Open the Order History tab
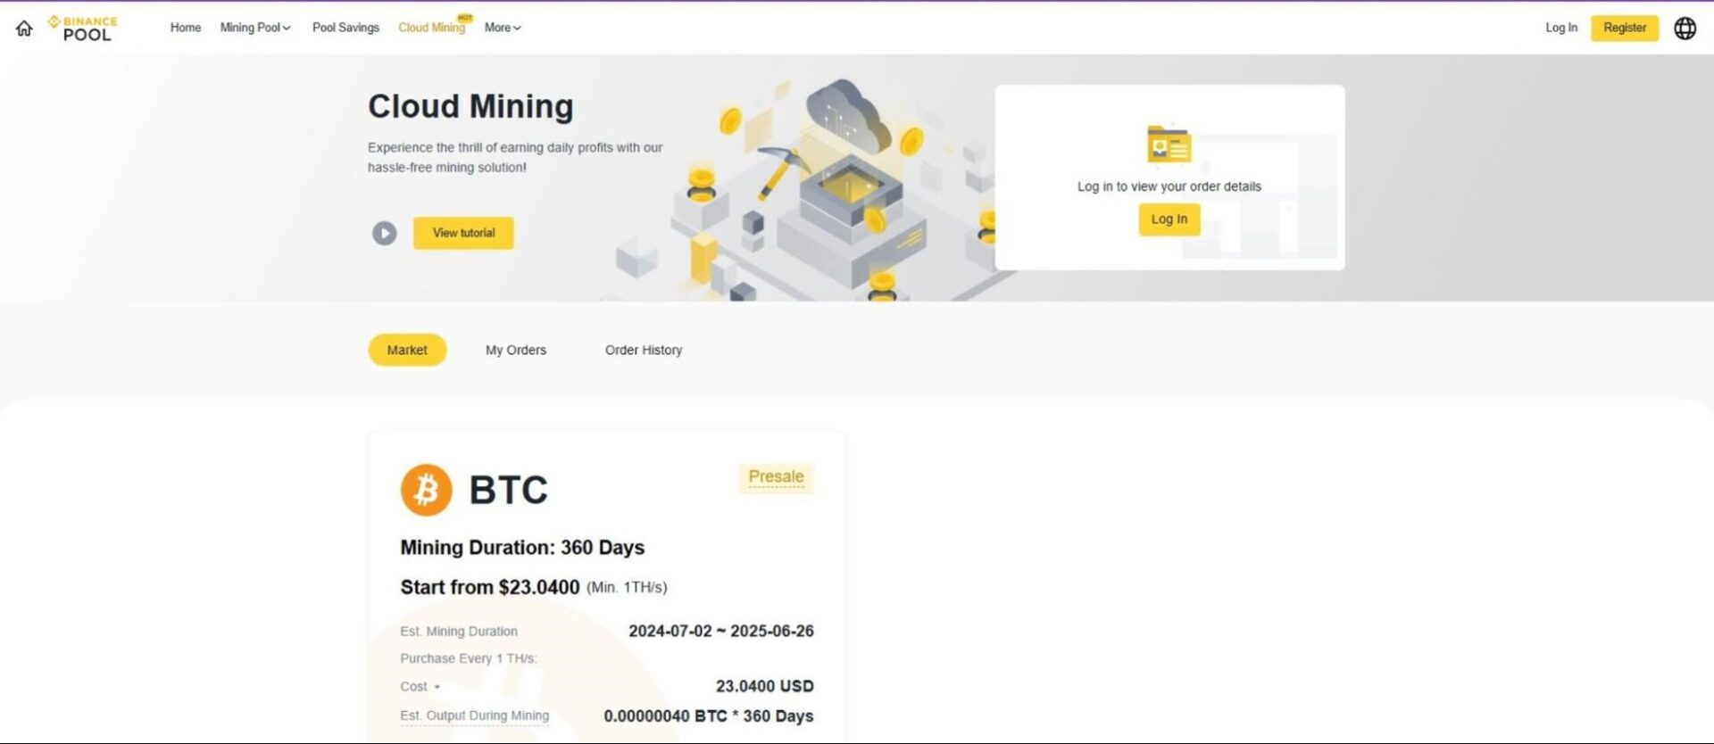The height and width of the screenshot is (744, 1714). coord(644,350)
